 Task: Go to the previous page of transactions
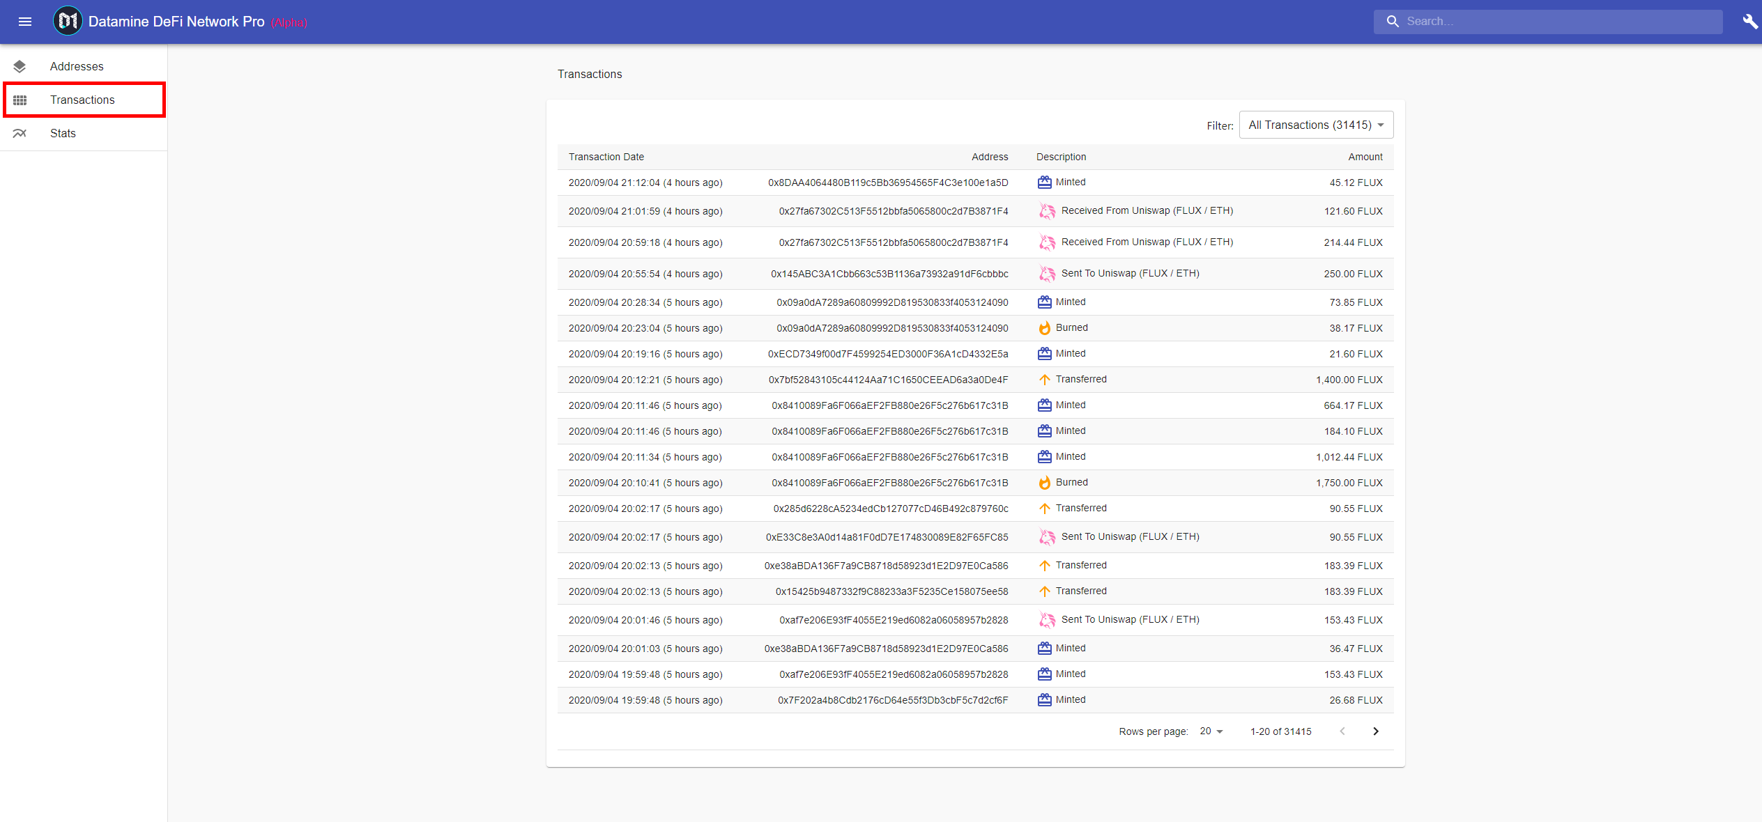[1342, 731]
